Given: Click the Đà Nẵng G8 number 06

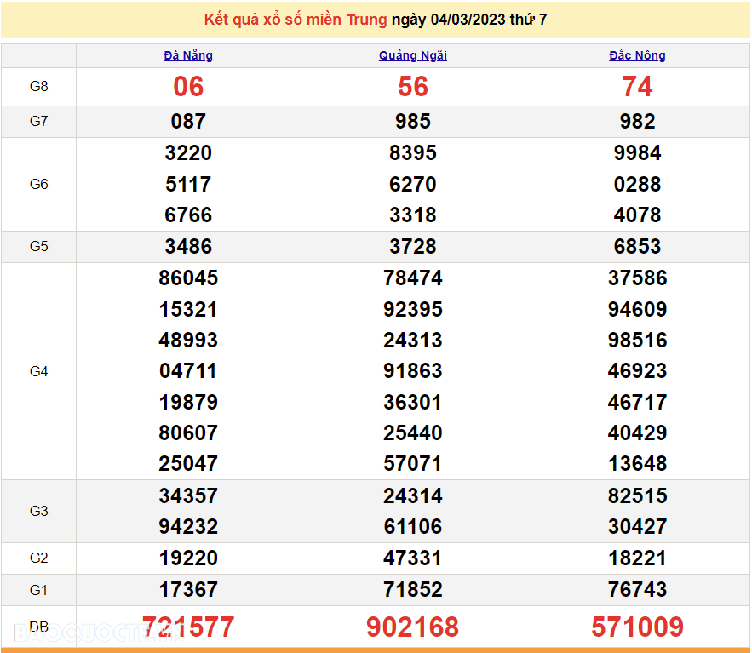Looking at the screenshot, I should 188,86.
